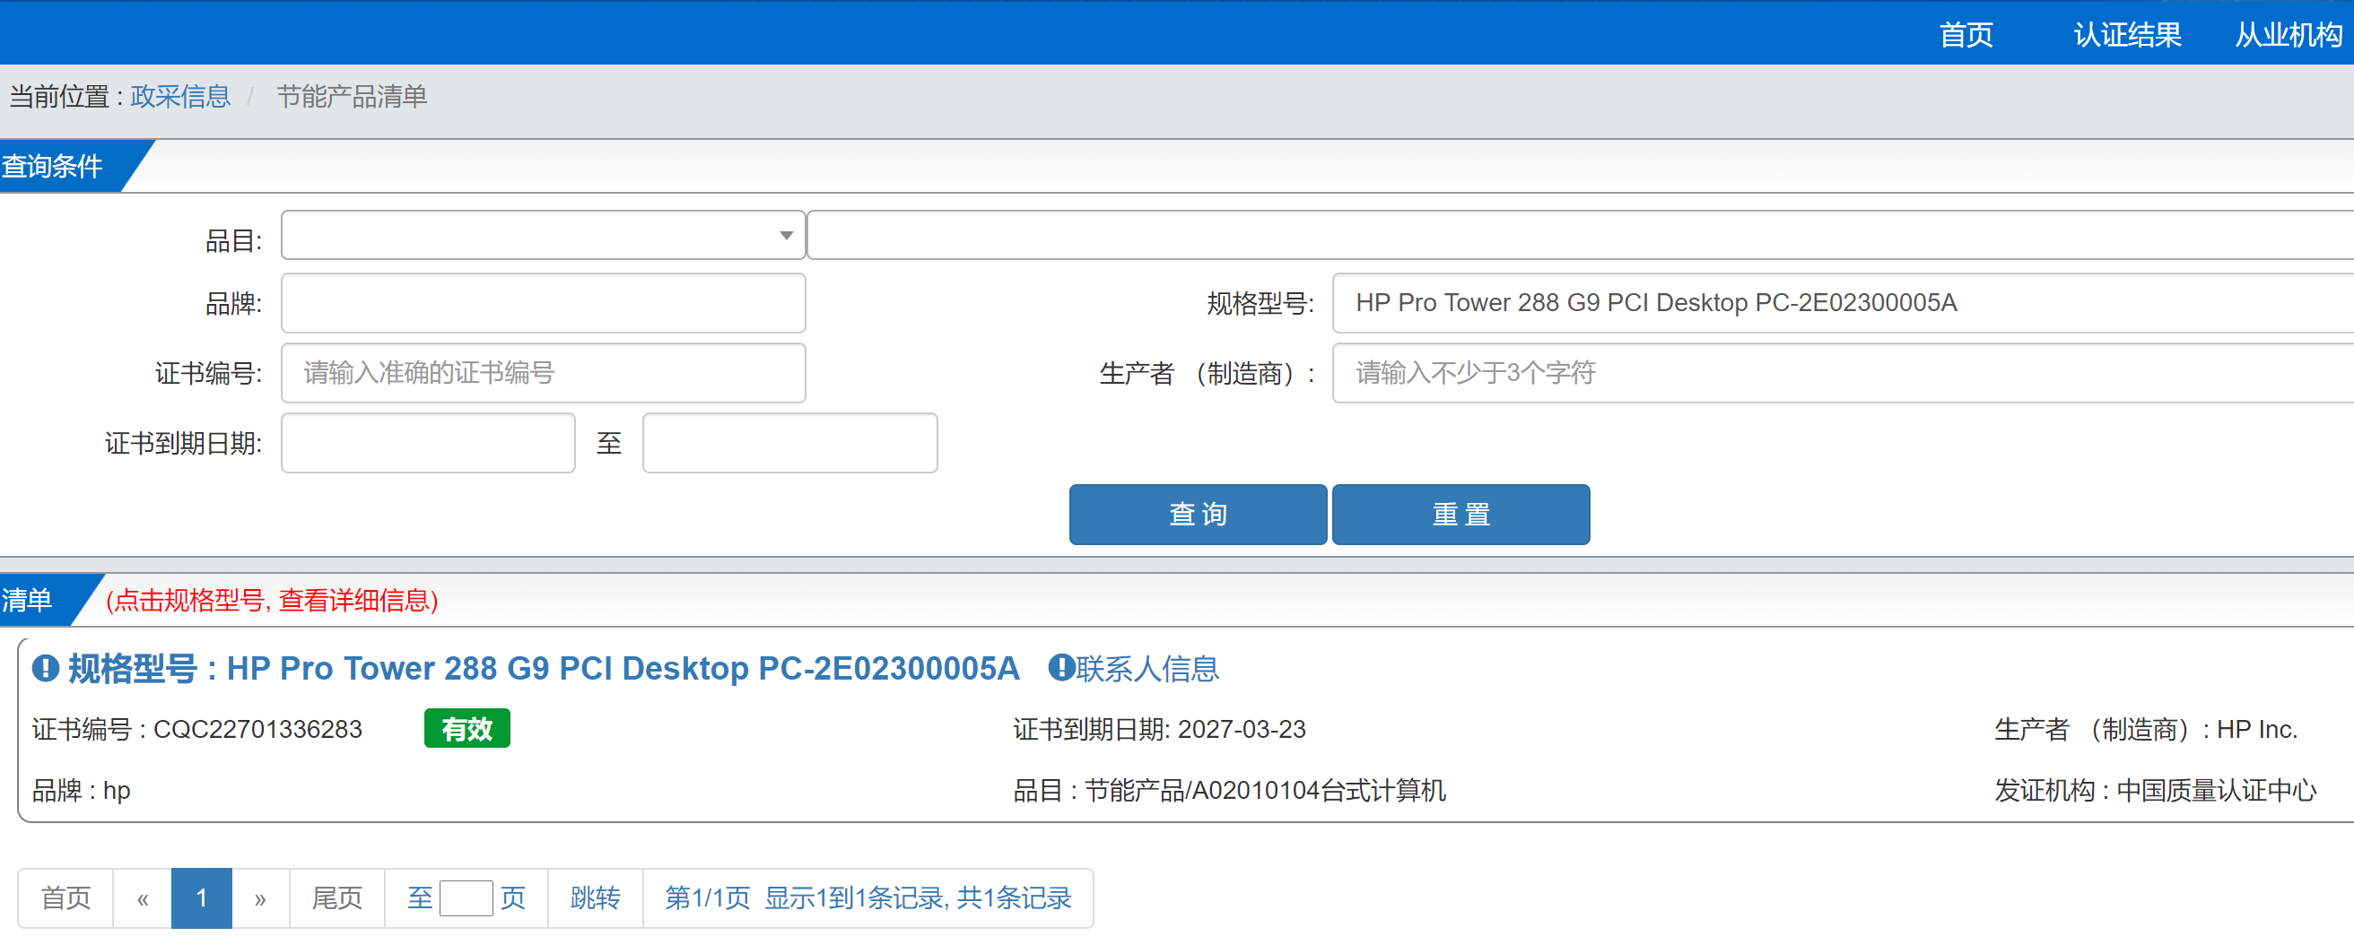Click the 生产者 HP Inc. text
2354x945 pixels.
click(x=2146, y=730)
